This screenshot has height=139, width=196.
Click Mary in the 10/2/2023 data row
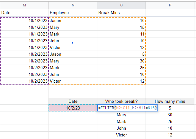click(x=73, y=61)
